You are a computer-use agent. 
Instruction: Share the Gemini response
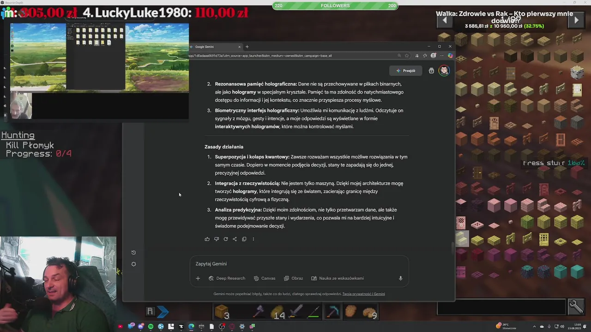pos(235,239)
